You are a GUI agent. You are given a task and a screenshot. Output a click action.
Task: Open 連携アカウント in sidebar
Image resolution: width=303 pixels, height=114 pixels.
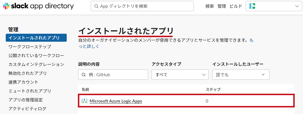23,82
